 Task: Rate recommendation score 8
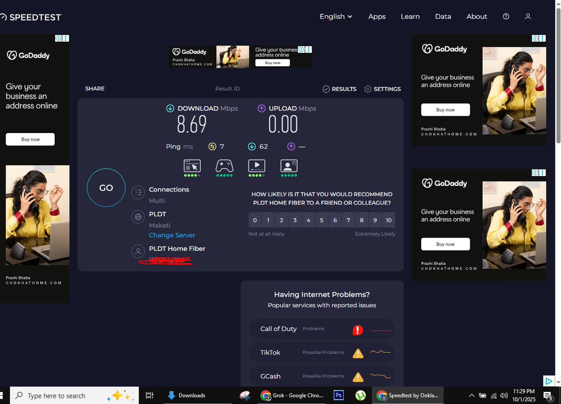[362, 220]
